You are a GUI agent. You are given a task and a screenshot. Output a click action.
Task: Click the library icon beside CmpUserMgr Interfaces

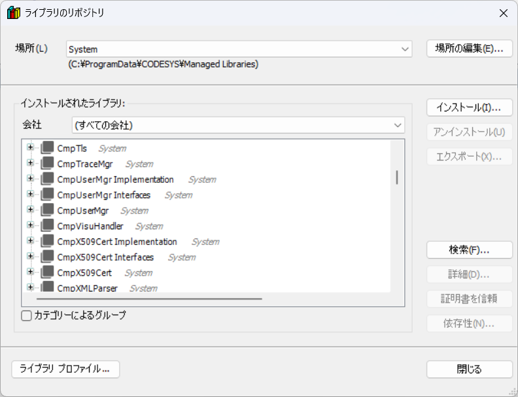pos(47,194)
